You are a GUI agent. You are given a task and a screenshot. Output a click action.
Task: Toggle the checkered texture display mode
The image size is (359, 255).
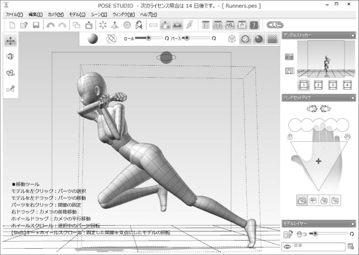272,39
